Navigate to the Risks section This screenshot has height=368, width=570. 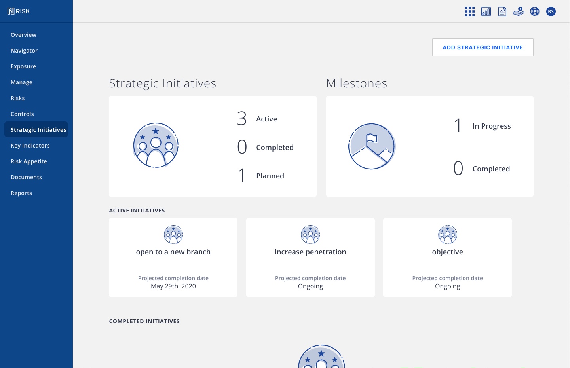tap(17, 98)
